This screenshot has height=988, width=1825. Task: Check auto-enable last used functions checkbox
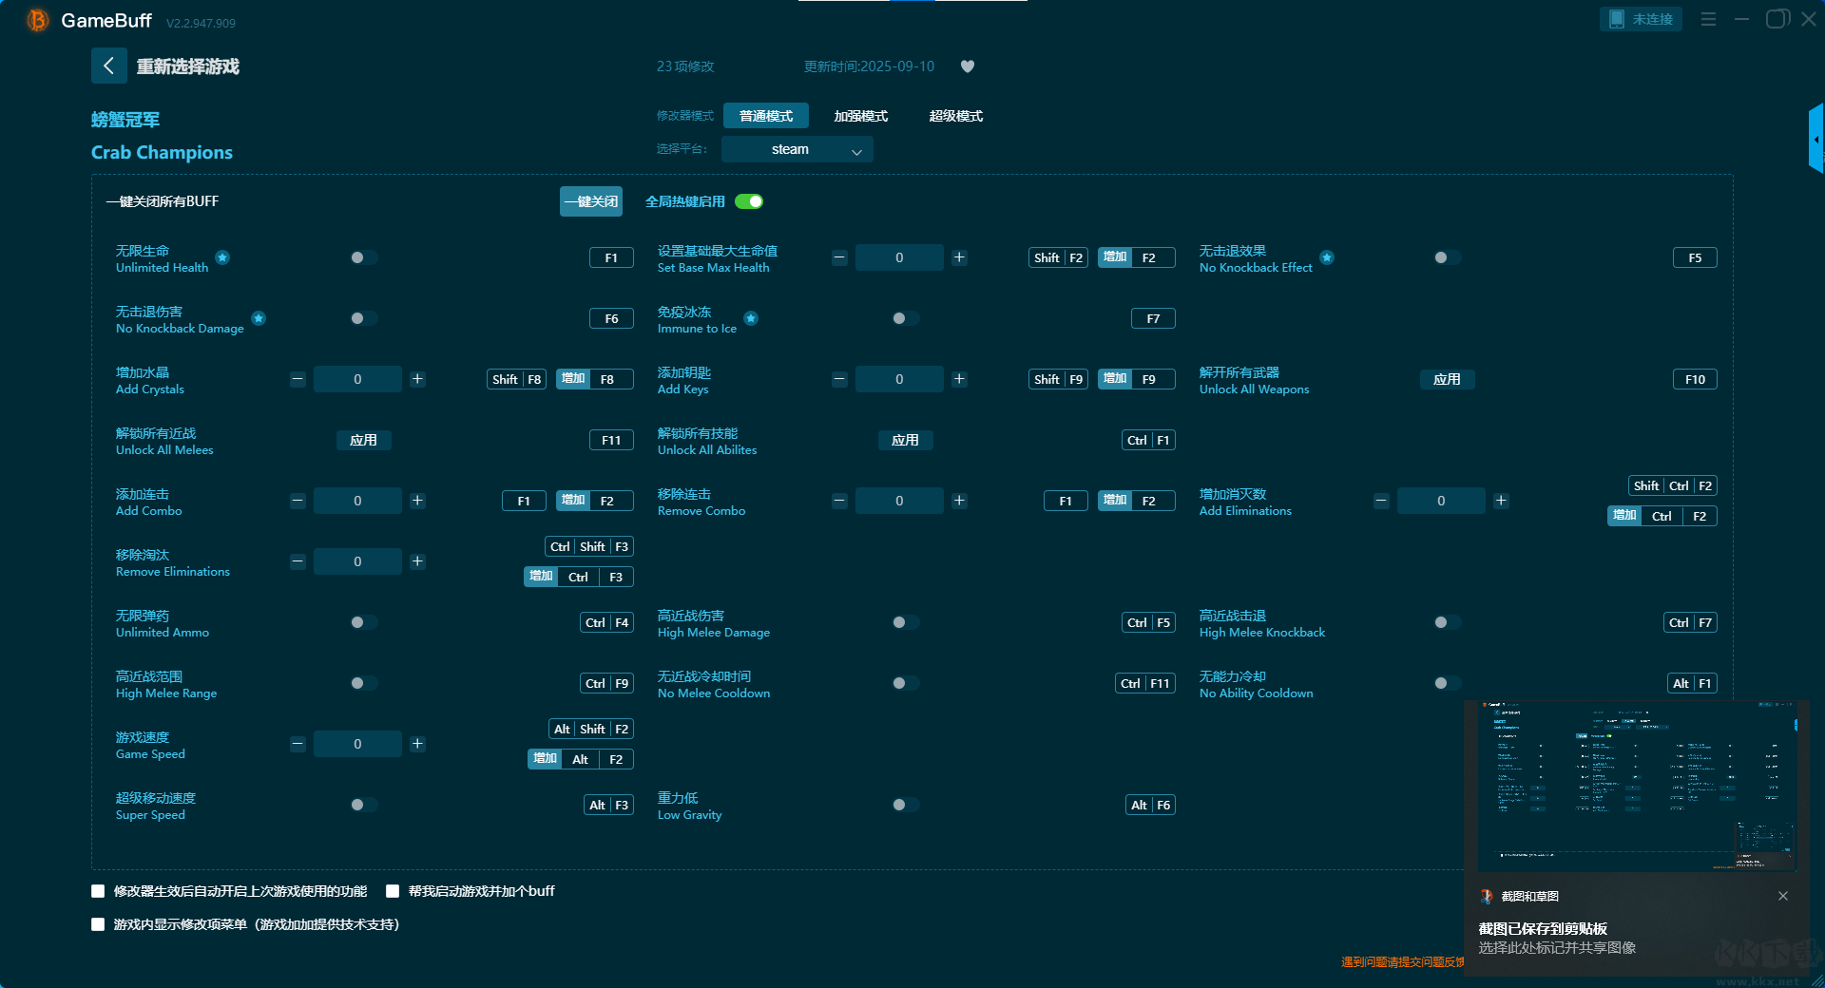click(x=98, y=891)
